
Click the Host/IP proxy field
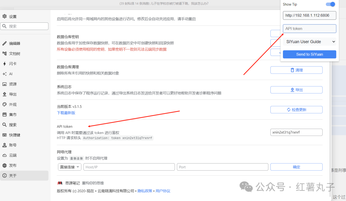(x=129, y=167)
